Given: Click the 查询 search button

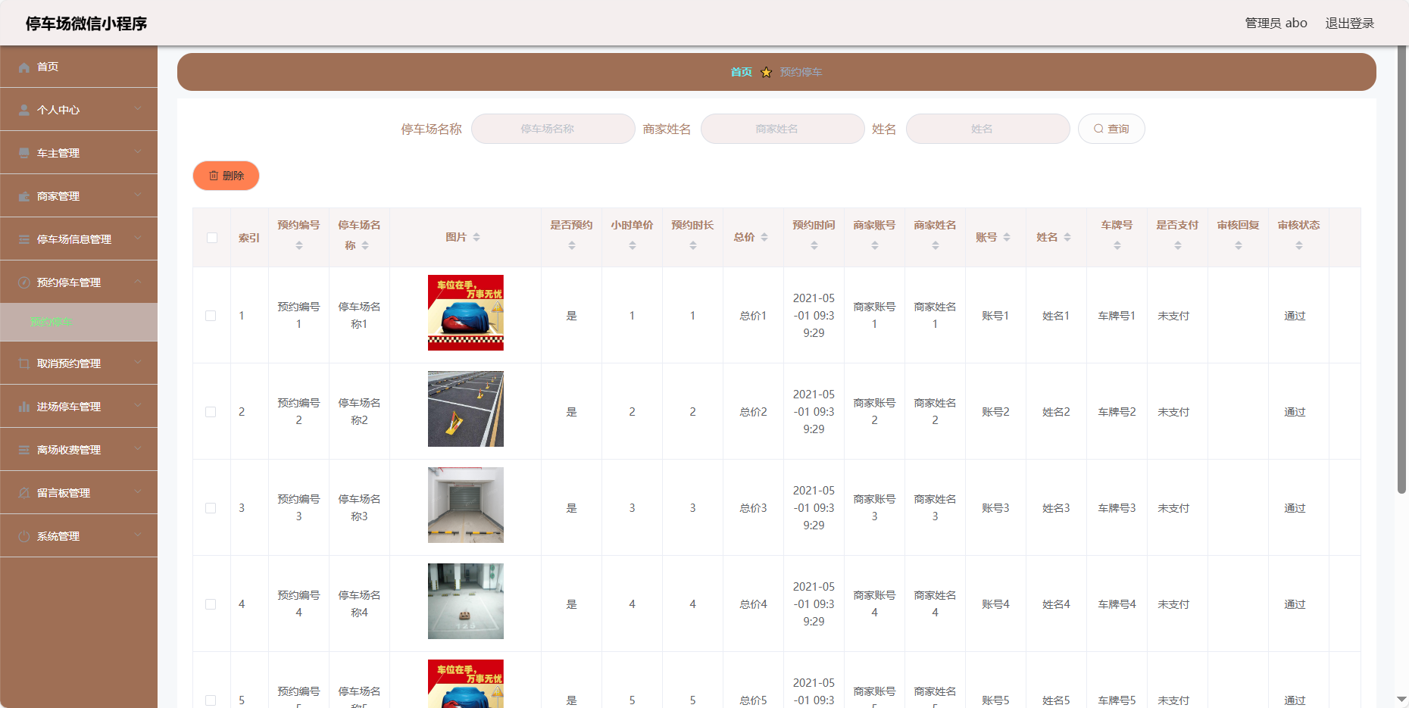Looking at the screenshot, I should click(1111, 129).
